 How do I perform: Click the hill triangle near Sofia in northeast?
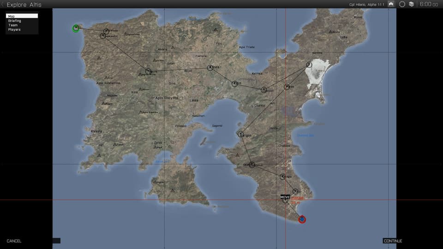point(330,32)
